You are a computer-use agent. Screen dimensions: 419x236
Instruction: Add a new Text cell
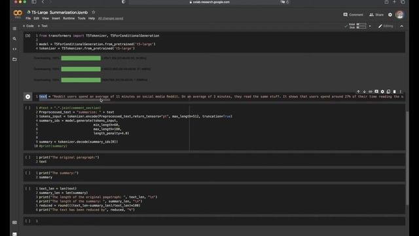(x=43, y=26)
